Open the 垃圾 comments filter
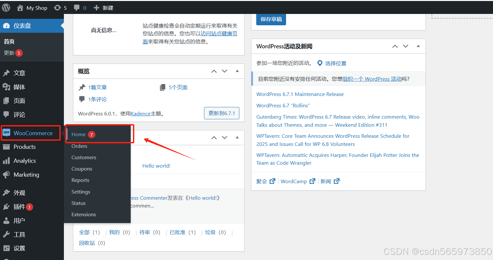 [x=210, y=232]
